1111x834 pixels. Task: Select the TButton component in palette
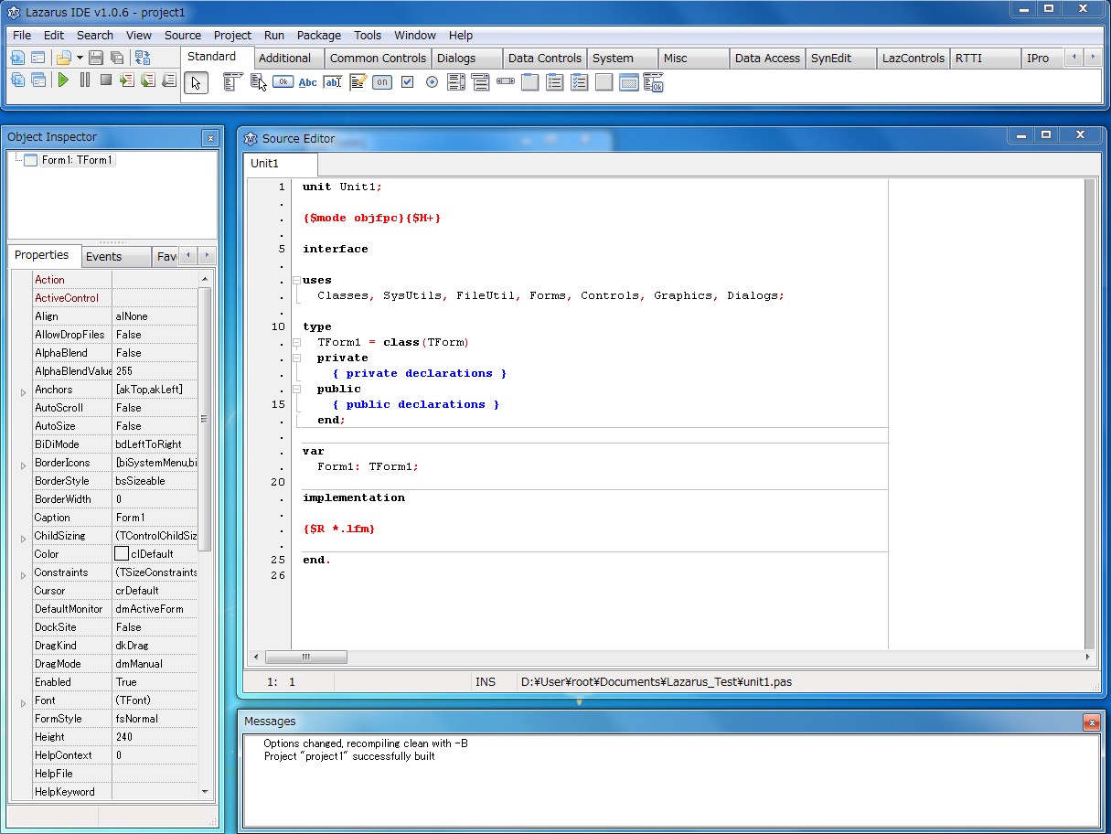coord(283,82)
